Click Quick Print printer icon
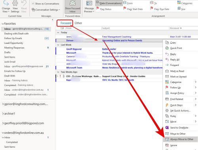 [167, 48]
